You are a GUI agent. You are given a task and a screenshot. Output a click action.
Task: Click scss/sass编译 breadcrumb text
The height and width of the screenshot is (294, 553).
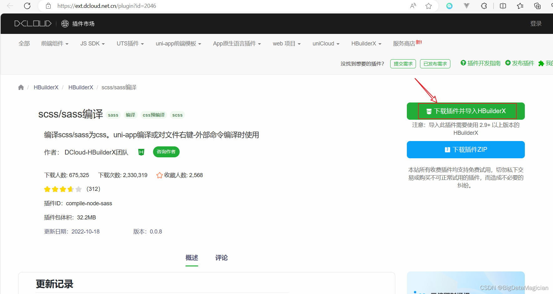[x=119, y=87]
